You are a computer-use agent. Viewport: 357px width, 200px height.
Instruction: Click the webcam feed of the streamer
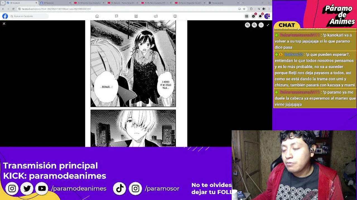294,165
